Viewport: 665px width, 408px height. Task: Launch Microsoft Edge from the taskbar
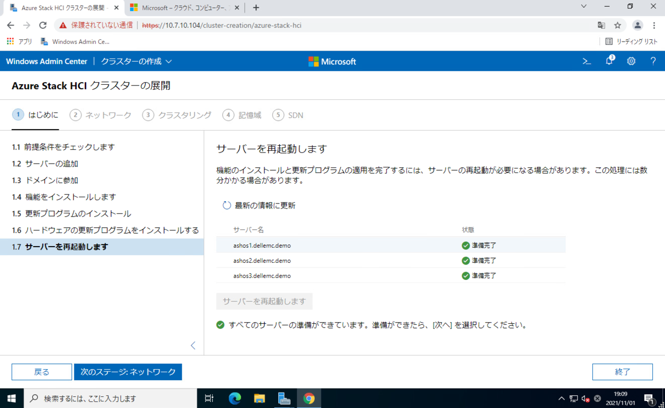coord(235,398)
